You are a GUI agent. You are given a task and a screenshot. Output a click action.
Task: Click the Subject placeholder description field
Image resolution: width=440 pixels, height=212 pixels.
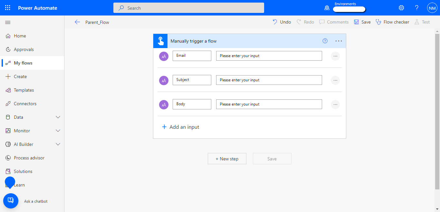pos(269,80)
